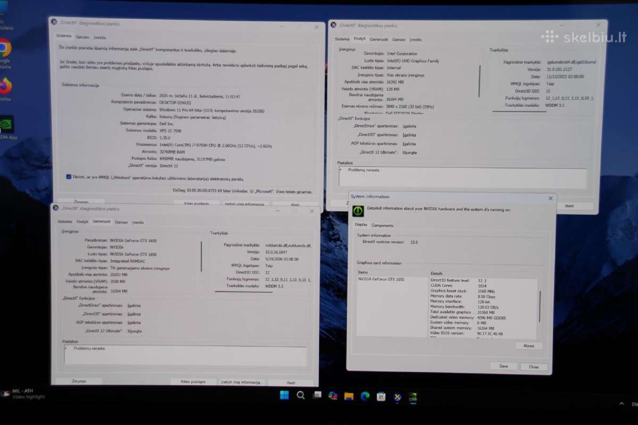Select Rodyti tab in the Intel DirectX window
This screenshot has height=425, width=638.
pos(359,39)
